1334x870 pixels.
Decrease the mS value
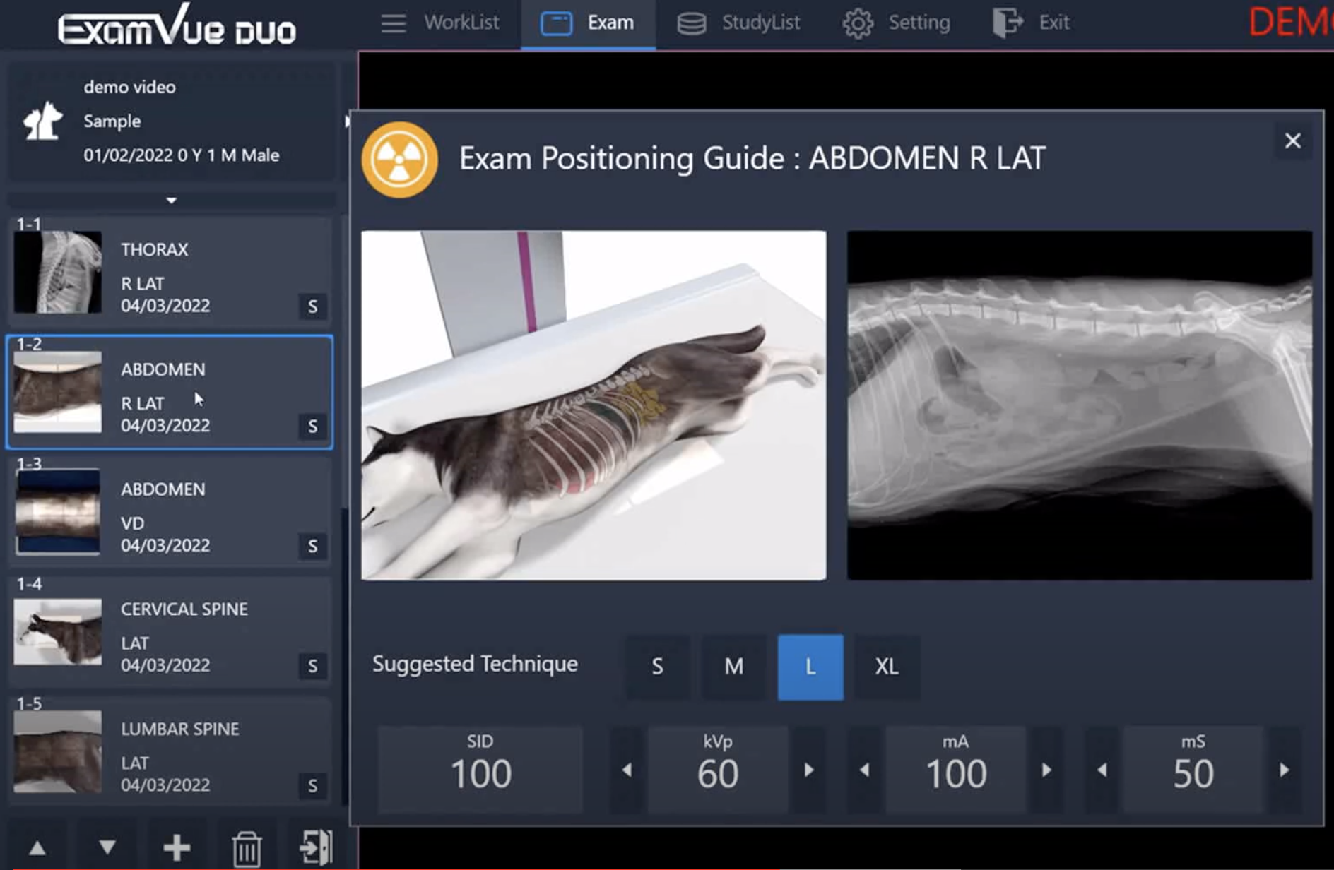(1102, 770)
